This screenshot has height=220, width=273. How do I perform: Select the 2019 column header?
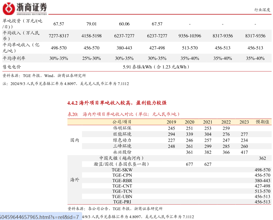171,122
